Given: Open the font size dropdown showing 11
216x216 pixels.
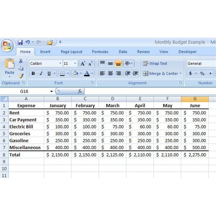Looking at the screenshot, I should coord(75,63).
